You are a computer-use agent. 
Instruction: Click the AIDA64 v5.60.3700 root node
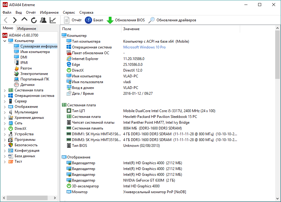pyautogui.click(x=23, y=35)
